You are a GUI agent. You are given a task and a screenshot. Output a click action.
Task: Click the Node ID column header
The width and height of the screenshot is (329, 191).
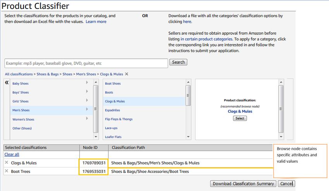tap(94, 148)
